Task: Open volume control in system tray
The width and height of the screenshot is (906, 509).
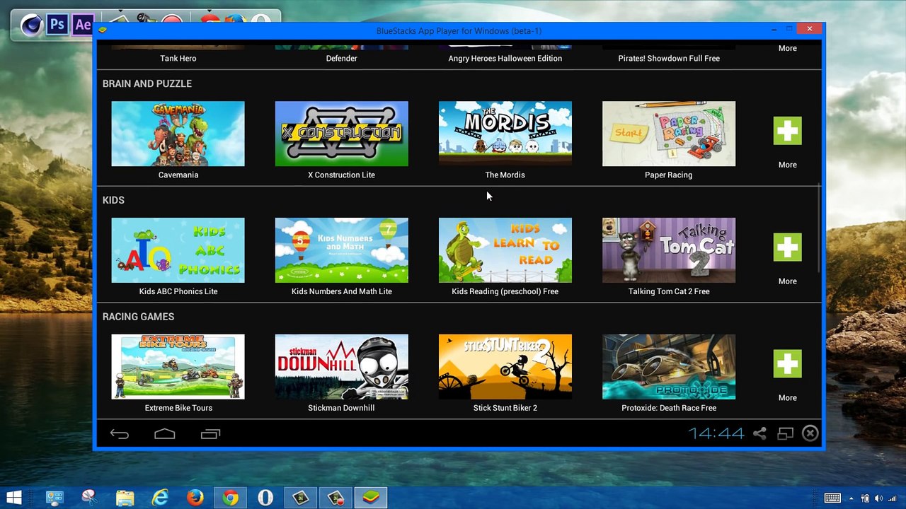Action: (878, 498)
